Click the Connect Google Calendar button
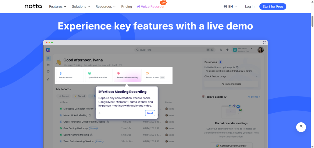 click(x=231, y=146)
